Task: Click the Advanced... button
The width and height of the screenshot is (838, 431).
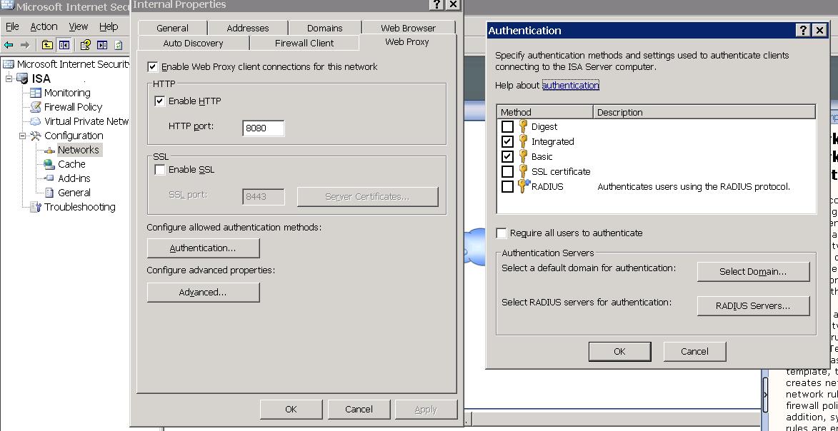Action: pos(203,293)
